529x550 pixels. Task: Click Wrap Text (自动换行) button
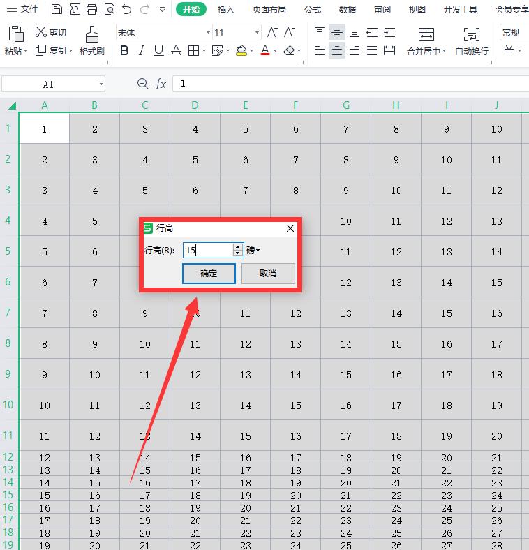point(472,41)
